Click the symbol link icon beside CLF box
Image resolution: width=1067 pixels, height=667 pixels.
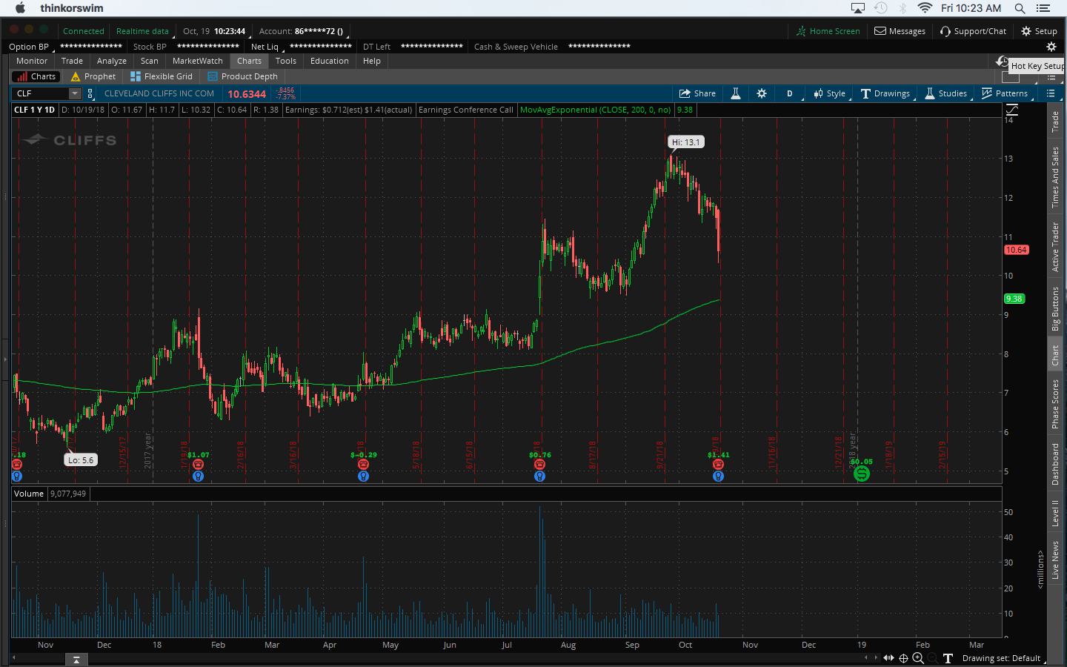90,93
